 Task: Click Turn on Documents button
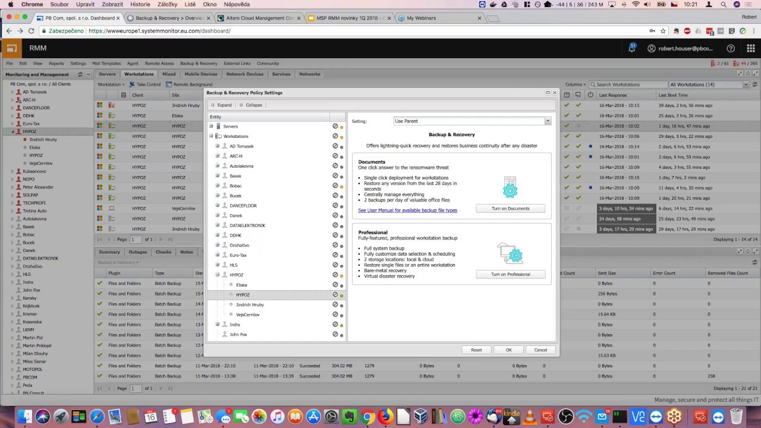(510, 208)
